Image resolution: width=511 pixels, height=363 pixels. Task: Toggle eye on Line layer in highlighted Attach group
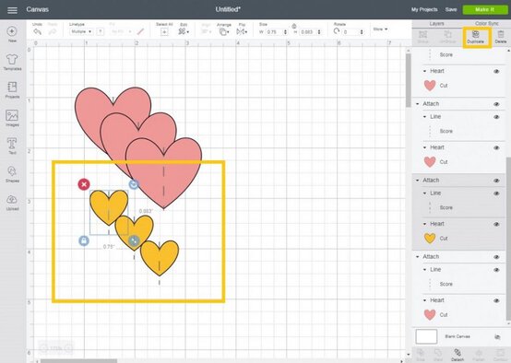[496, 193]
